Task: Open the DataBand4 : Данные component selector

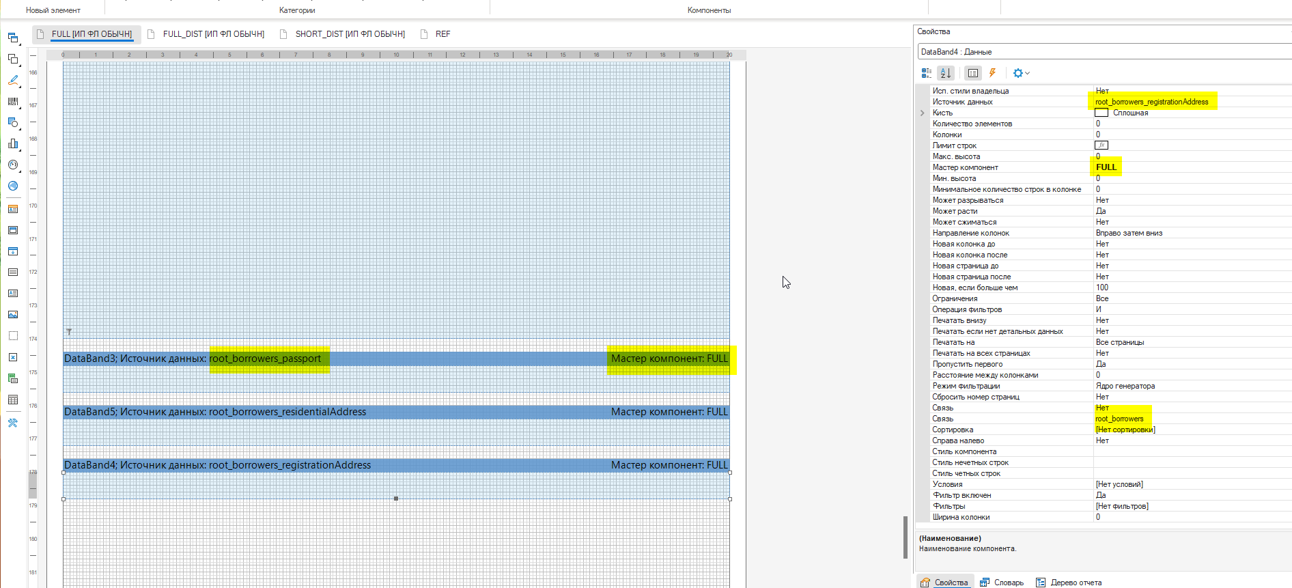Action: (1104, 52)
